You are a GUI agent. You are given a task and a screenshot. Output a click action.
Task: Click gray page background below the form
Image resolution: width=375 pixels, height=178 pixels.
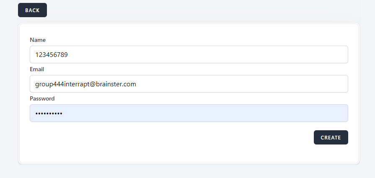coord(189,171)
